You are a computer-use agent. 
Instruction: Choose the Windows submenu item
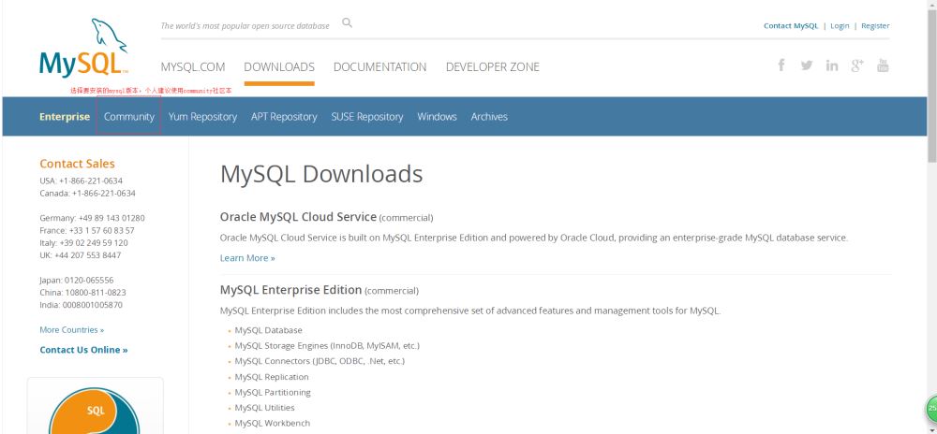(437, 117)
